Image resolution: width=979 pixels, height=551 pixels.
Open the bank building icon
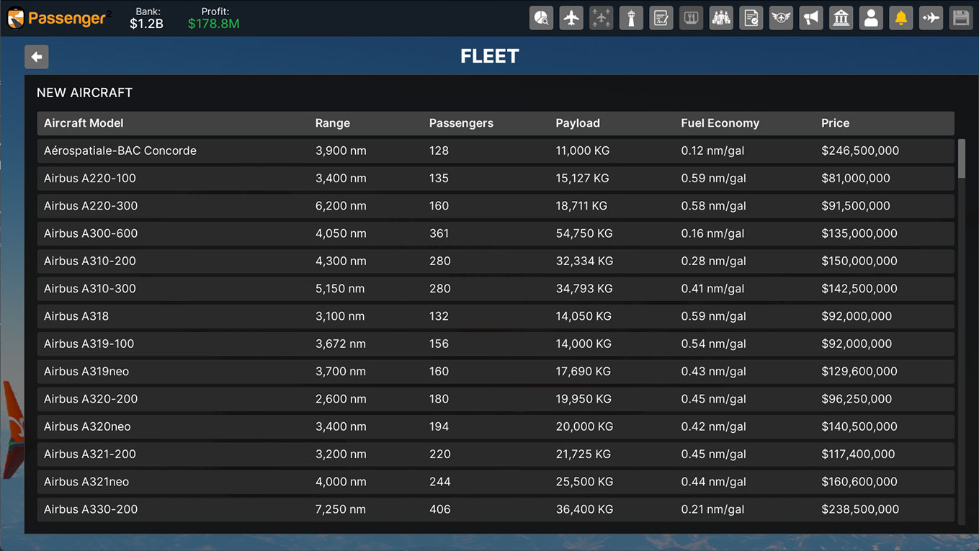pyautogui.click(x=841, y=18)
